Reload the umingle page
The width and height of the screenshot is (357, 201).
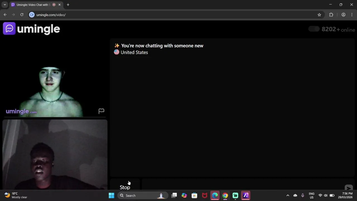22,15
